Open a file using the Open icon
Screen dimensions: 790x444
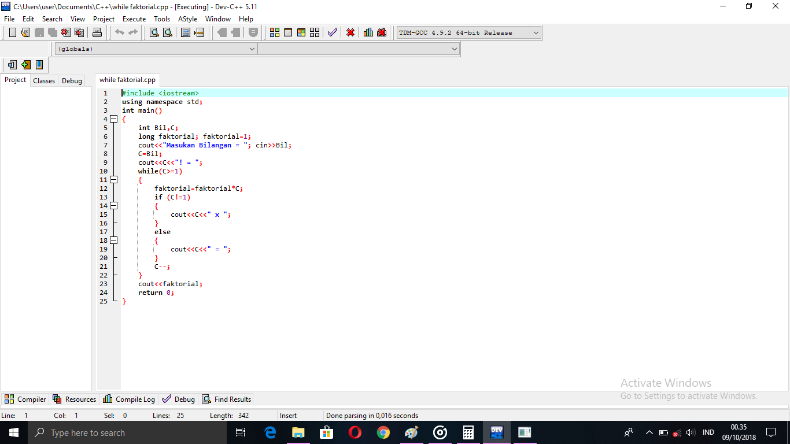coord(25,32)
